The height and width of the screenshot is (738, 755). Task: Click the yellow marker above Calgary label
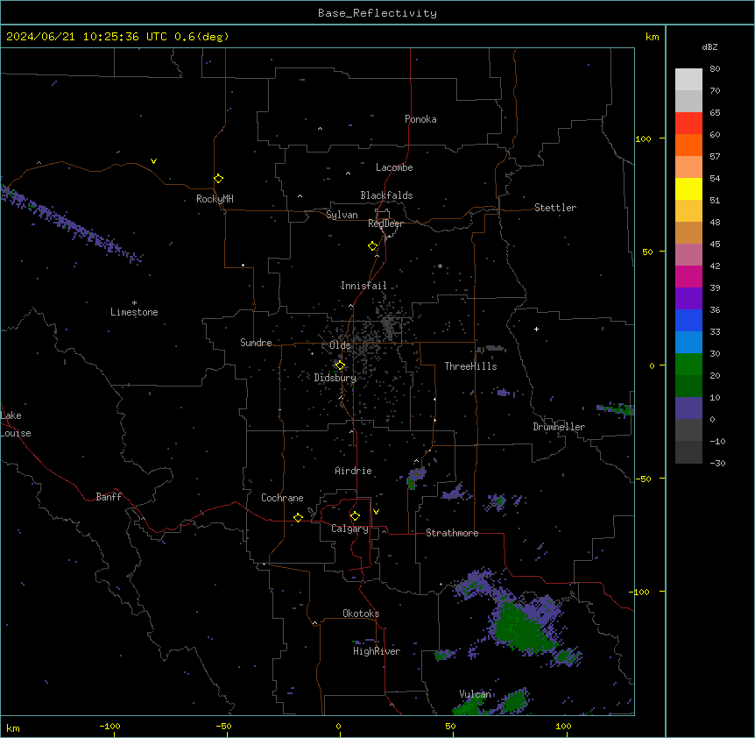pyautogui.click(x=355, y=516)
